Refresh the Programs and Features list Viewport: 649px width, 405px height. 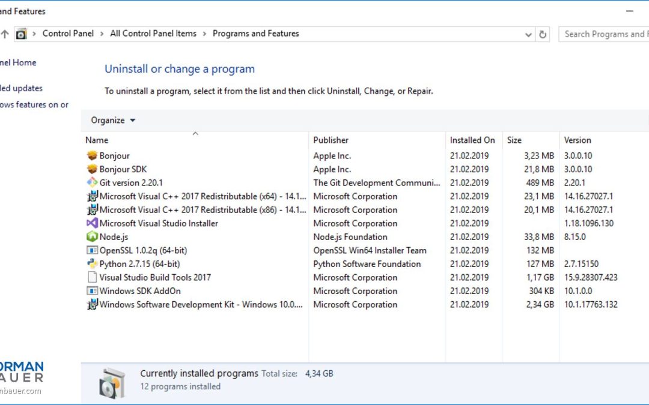[542, 34]
